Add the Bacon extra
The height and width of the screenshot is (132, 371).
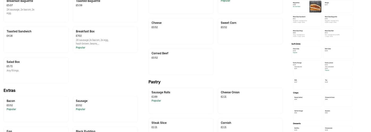(36, 109)
